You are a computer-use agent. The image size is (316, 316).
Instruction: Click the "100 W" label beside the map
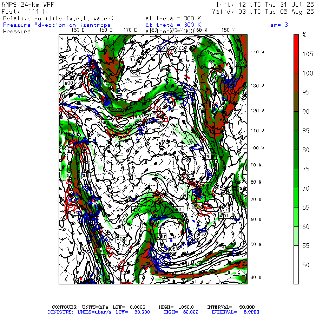[x=257, y=148]
